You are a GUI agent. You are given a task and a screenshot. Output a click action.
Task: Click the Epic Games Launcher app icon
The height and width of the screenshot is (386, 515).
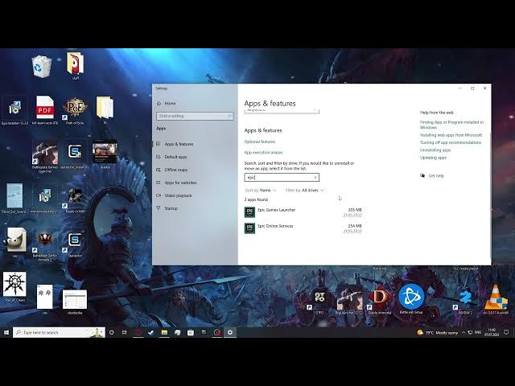[x=249, y=212]
